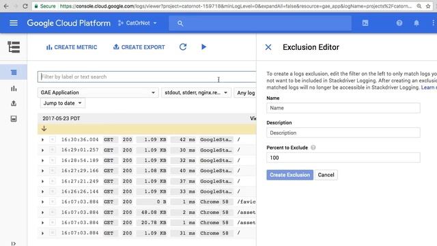Focus the filter by label search box
Image resolution: width=437 pixels, height=246 pixels.
click(147, 77)
